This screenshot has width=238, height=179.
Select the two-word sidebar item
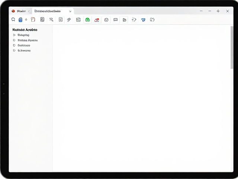point(28,40)
